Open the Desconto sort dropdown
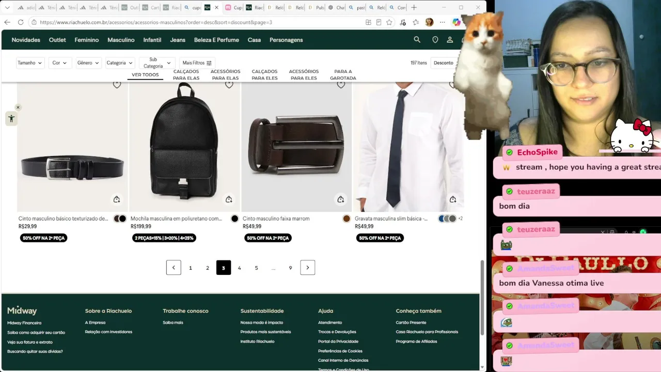Screen dimensions: 661x372 pos(444,63)
